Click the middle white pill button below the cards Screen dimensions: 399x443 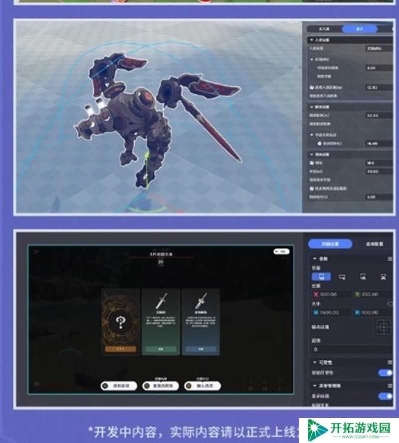(x=161, y=386)
